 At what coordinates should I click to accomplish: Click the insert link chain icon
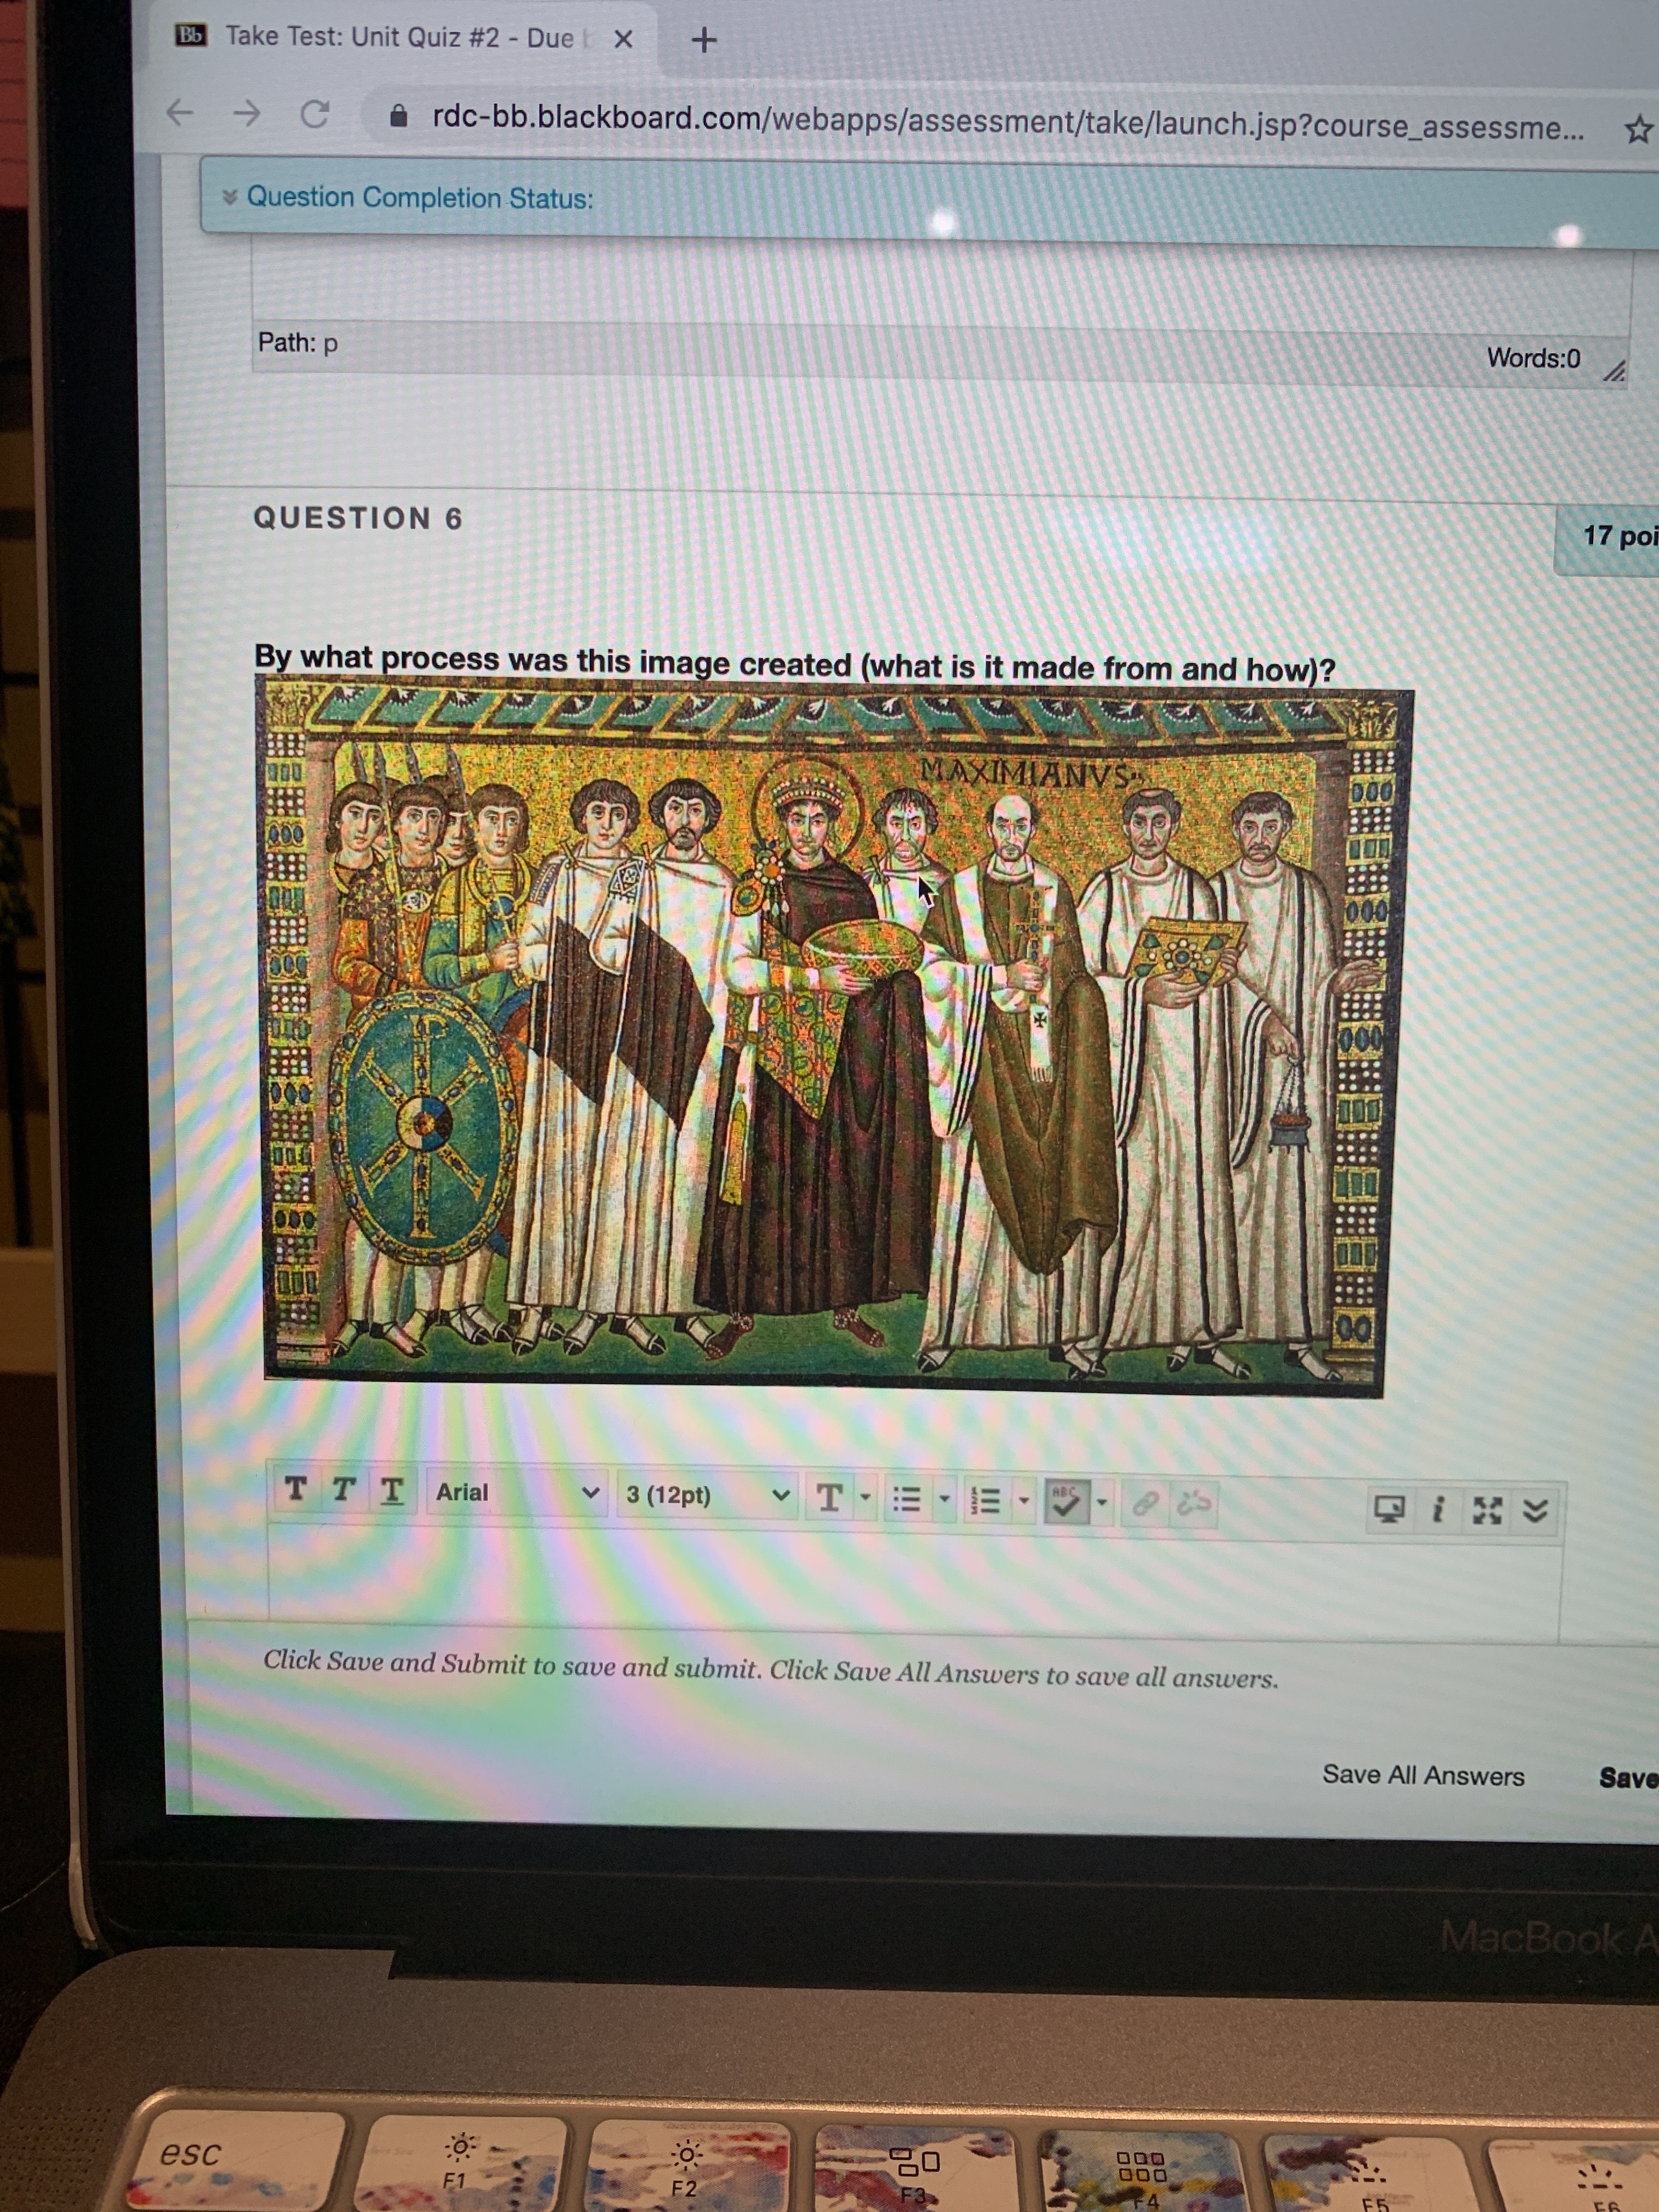[1147, 1503]
